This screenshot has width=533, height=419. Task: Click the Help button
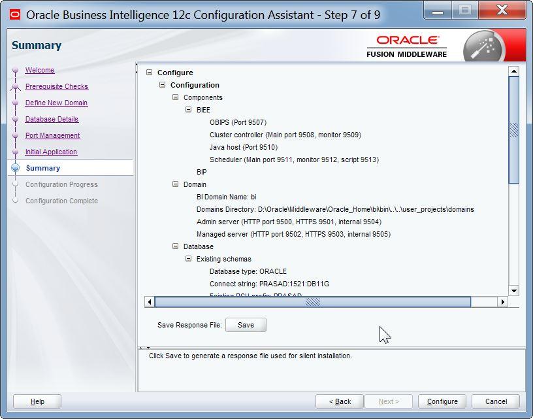pos(37,401)
